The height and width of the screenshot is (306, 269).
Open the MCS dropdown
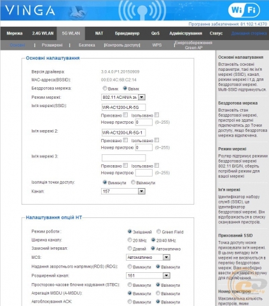[148, 258]
